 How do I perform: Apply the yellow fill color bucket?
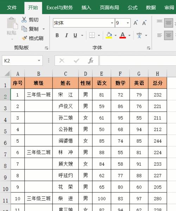(109, 35)
